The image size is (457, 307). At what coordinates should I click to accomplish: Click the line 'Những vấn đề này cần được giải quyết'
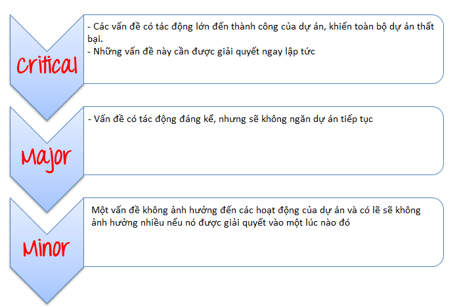202,52
